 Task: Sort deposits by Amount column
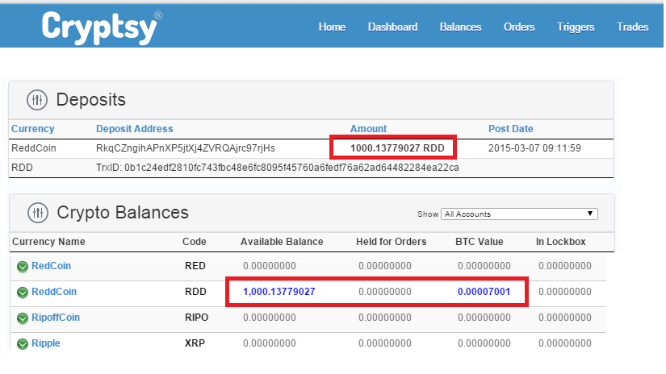click(x=368, y=129)
